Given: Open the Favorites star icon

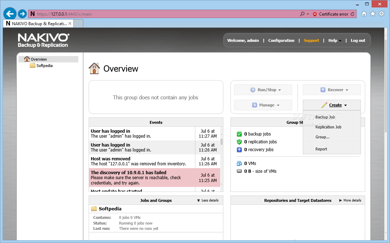Looking at the screenshot, I should point(373,14).
